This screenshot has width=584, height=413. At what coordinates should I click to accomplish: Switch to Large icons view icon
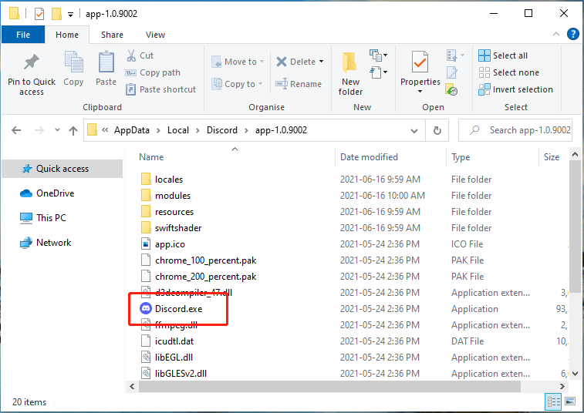pos(570,401)
